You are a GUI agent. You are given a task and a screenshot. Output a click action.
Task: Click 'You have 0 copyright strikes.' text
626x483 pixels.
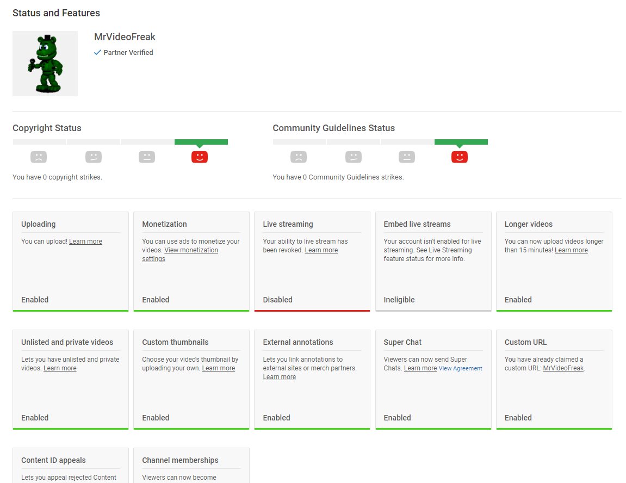coord(58,177)
